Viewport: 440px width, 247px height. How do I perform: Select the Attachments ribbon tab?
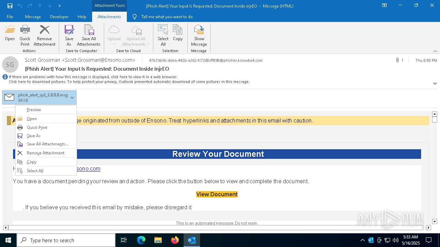tap(109, 17)
